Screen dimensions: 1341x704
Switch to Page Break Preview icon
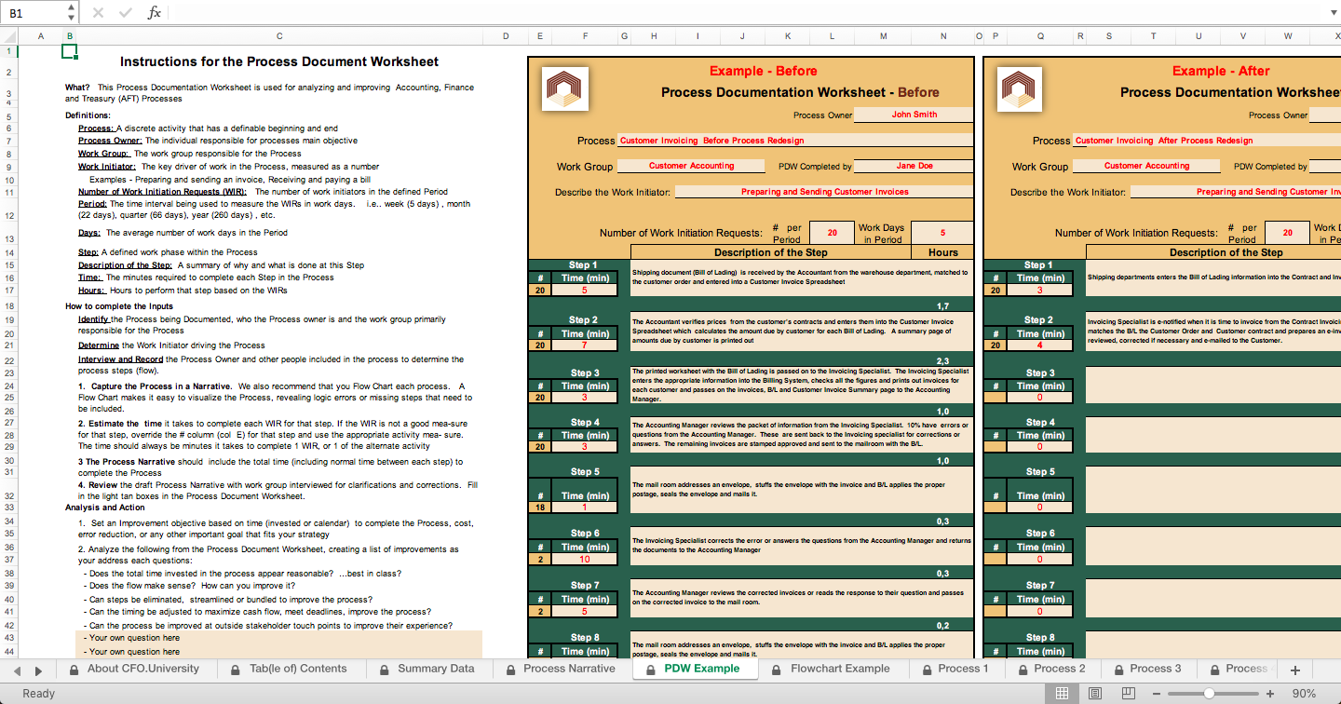[1128, 694]
